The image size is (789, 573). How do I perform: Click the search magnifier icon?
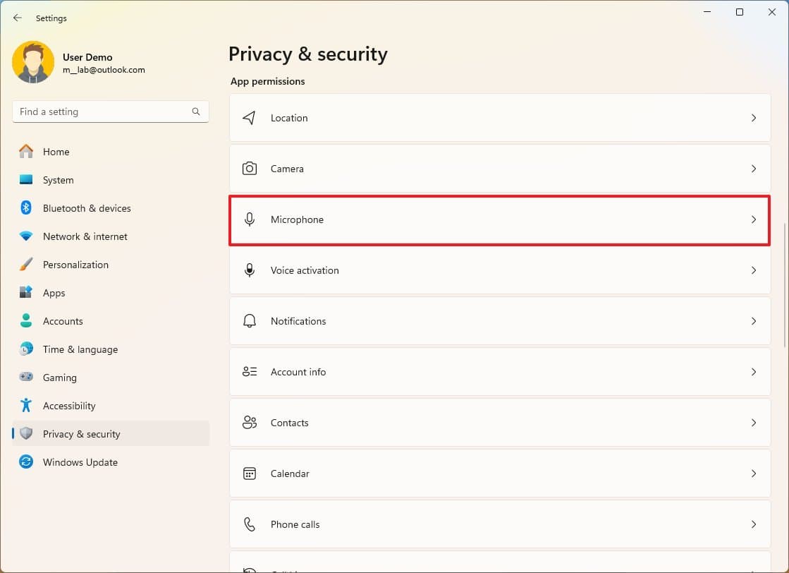(196, 111)
